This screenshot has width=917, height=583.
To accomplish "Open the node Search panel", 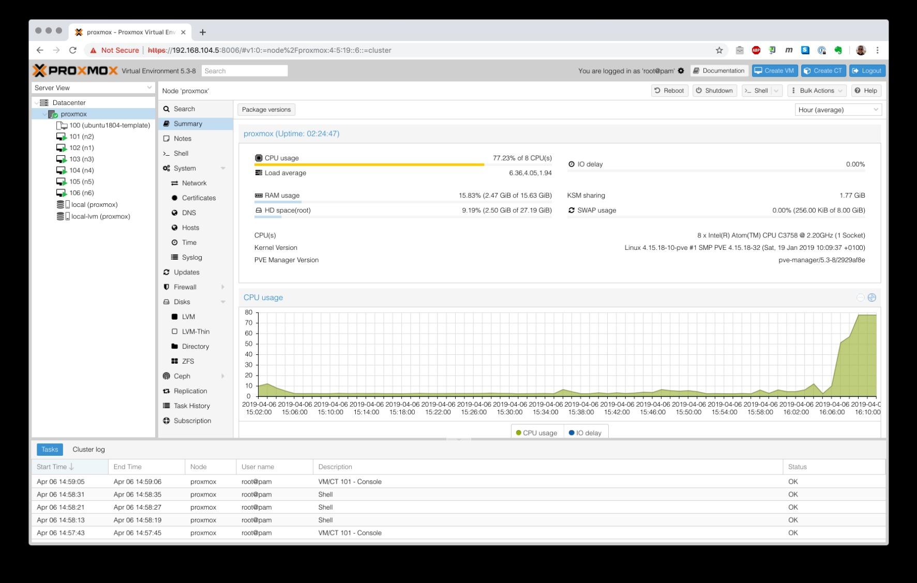I will pos(196,109).
